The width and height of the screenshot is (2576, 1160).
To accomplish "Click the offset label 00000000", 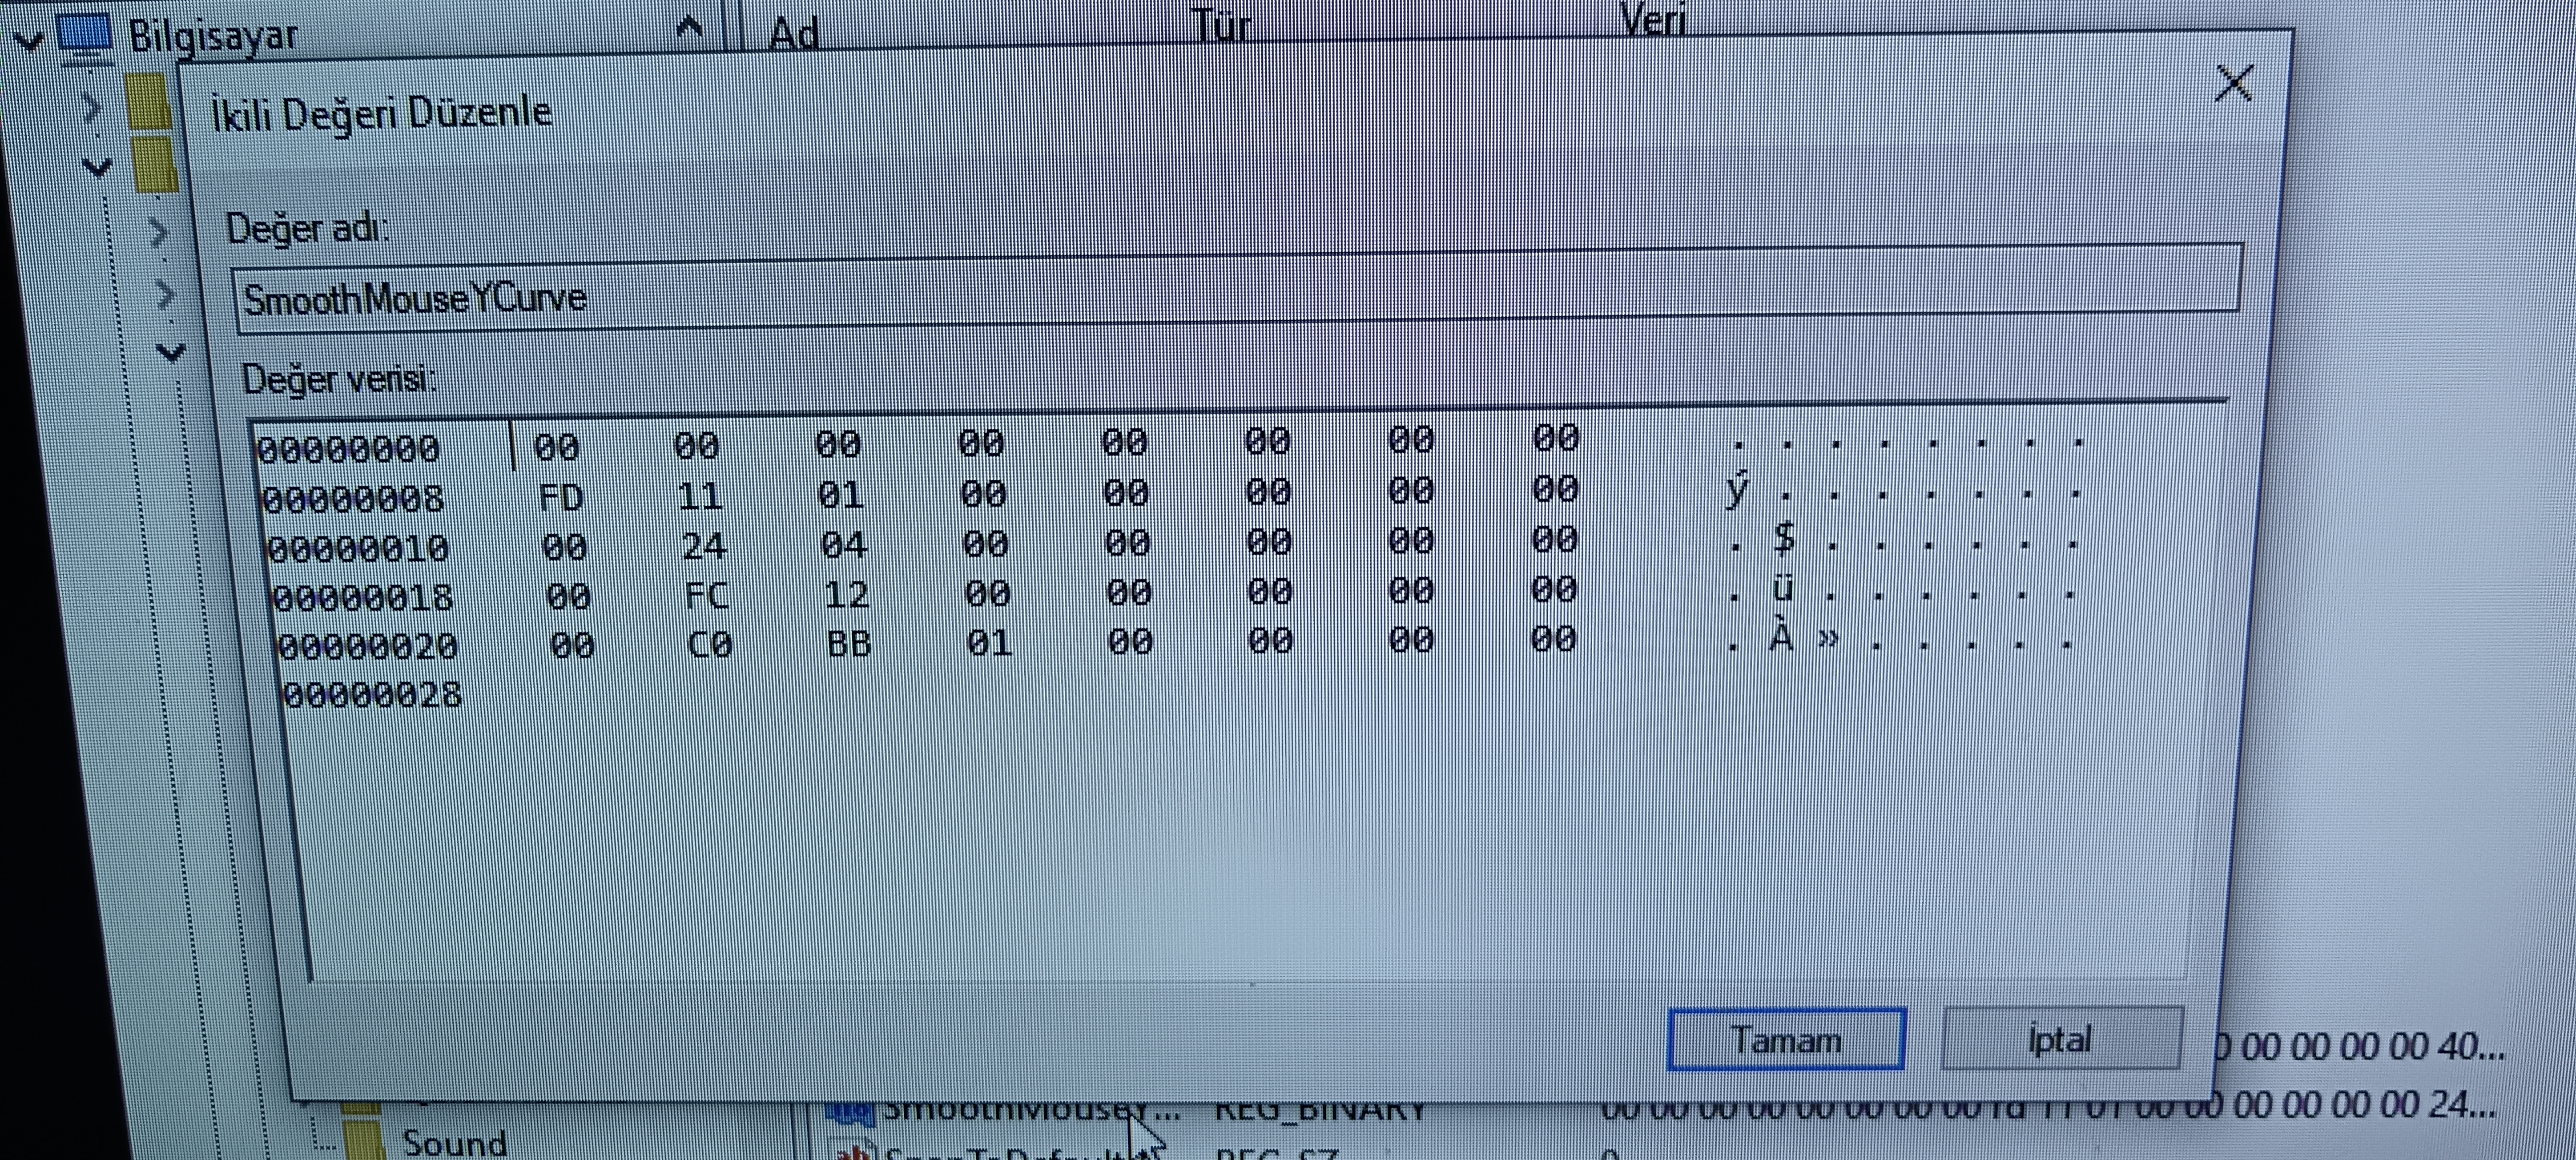I will [x=348, y=448].
